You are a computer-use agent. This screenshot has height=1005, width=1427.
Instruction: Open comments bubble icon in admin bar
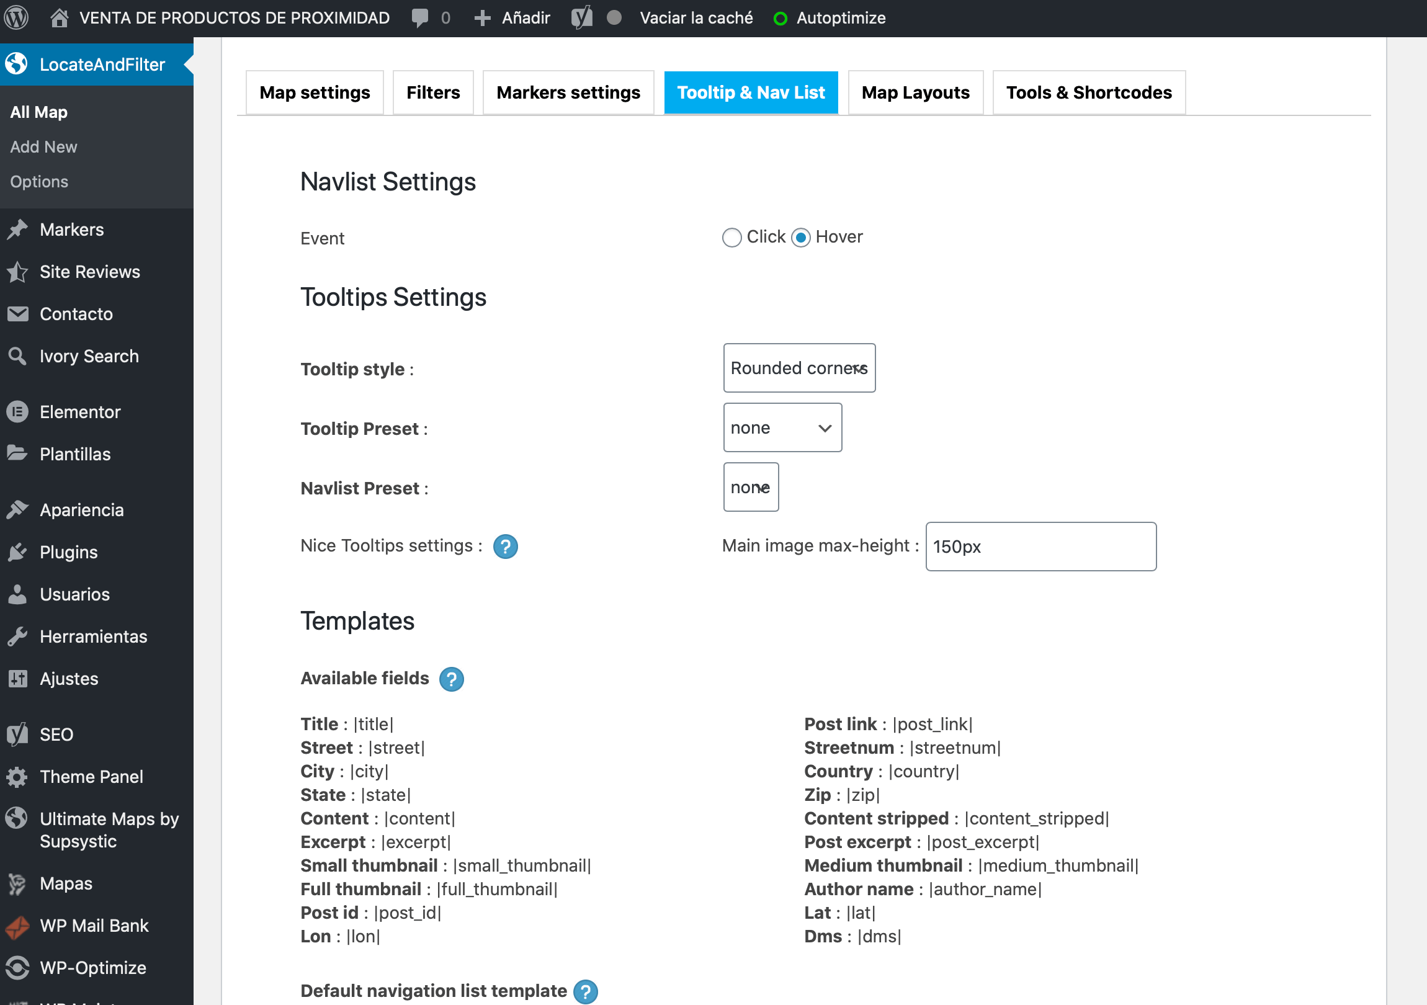tap(420, 17)
